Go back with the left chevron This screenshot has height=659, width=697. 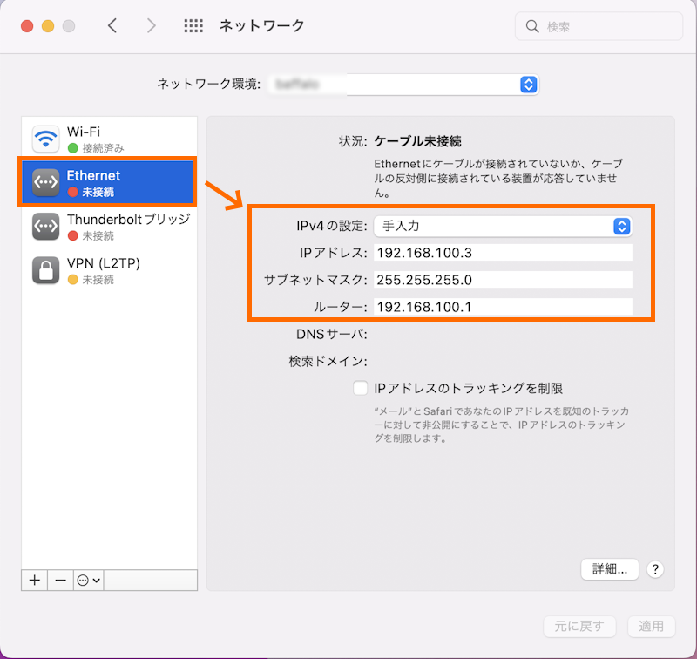tap(112, 26)
